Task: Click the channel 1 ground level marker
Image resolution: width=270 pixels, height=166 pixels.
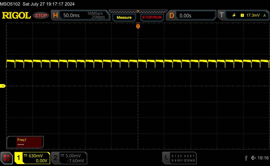Action: 3,86
